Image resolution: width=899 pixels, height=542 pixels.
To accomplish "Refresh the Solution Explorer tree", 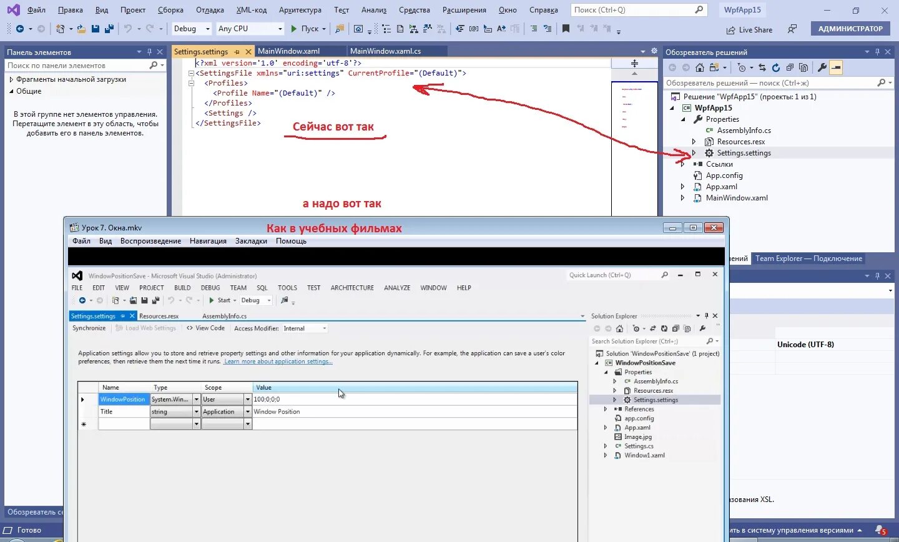I will [x=776, y=67].
